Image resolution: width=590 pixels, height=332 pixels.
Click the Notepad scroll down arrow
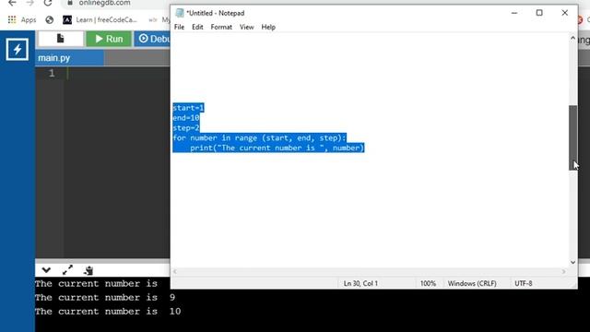point(572,262)
